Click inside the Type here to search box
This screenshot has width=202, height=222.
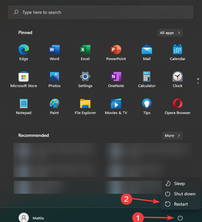coord(101,12)
